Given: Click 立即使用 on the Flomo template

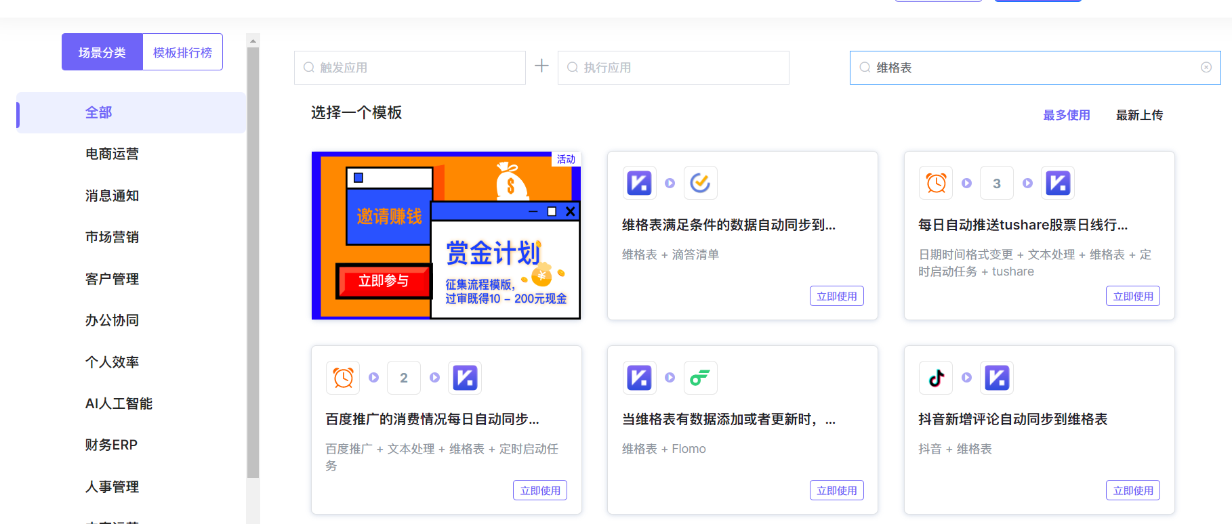Looking at the screenshot, I should click(x=836, y=490).
